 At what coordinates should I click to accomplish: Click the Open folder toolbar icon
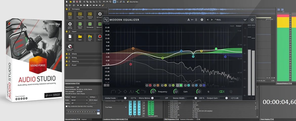point(71,2)
